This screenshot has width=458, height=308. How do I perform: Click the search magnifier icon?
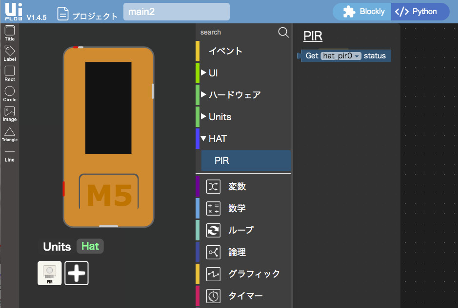[283, 32]
